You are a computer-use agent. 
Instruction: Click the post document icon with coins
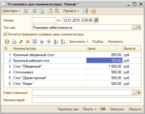pyautogui.click(x=50, y=11)
